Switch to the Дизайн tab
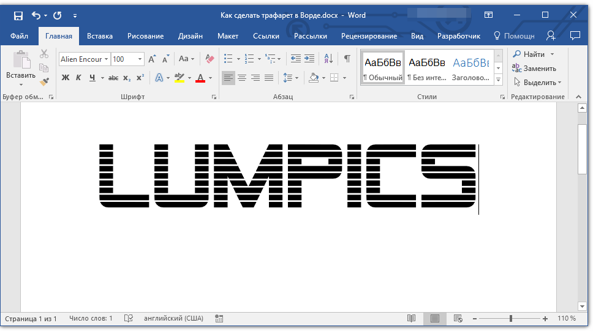 [x=191, y=36]
